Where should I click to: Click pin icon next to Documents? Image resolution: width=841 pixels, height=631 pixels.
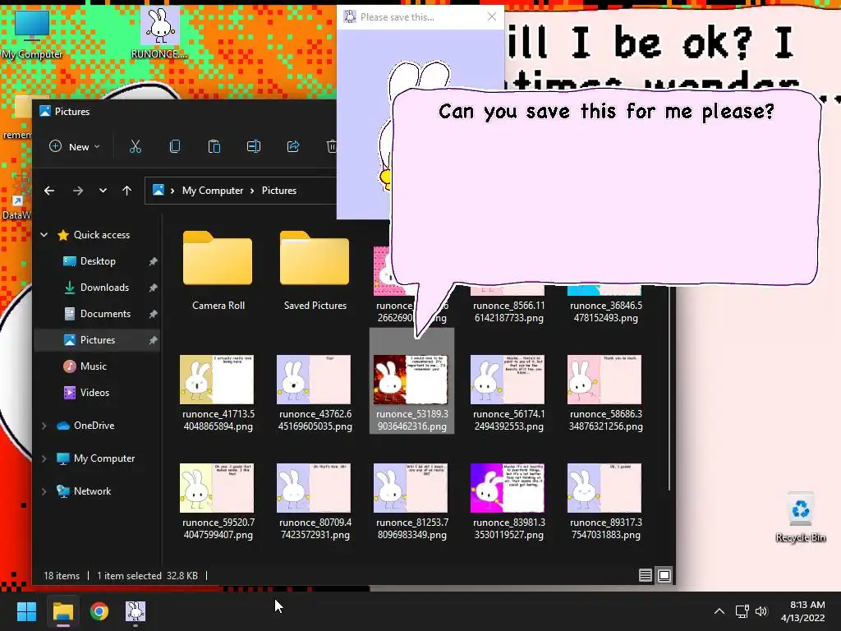pyautogui.click(x=153, y=314)
